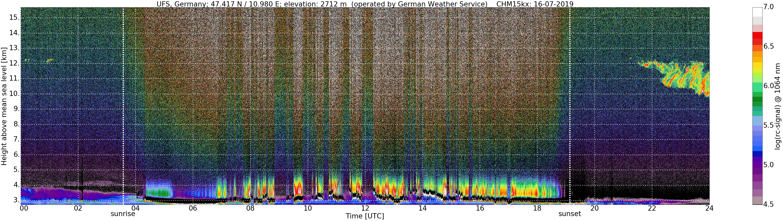Click the colorbar tick label '6.0'
Image resolution: width=783 pixels, height=221 pixels.
point(768,86)
